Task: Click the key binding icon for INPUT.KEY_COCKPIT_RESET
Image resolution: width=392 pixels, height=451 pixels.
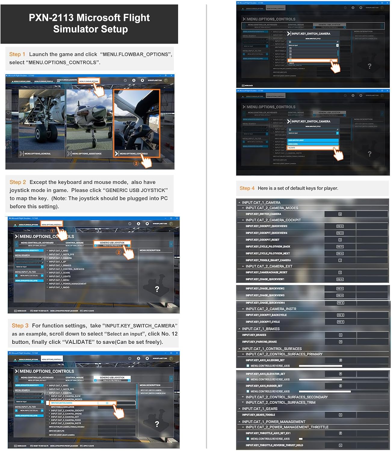Action: click(x=340, y=240)
